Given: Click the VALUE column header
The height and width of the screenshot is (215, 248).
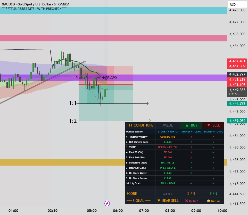Looking at the screenshot, I should pyautogui.click(x=168, y=125).
